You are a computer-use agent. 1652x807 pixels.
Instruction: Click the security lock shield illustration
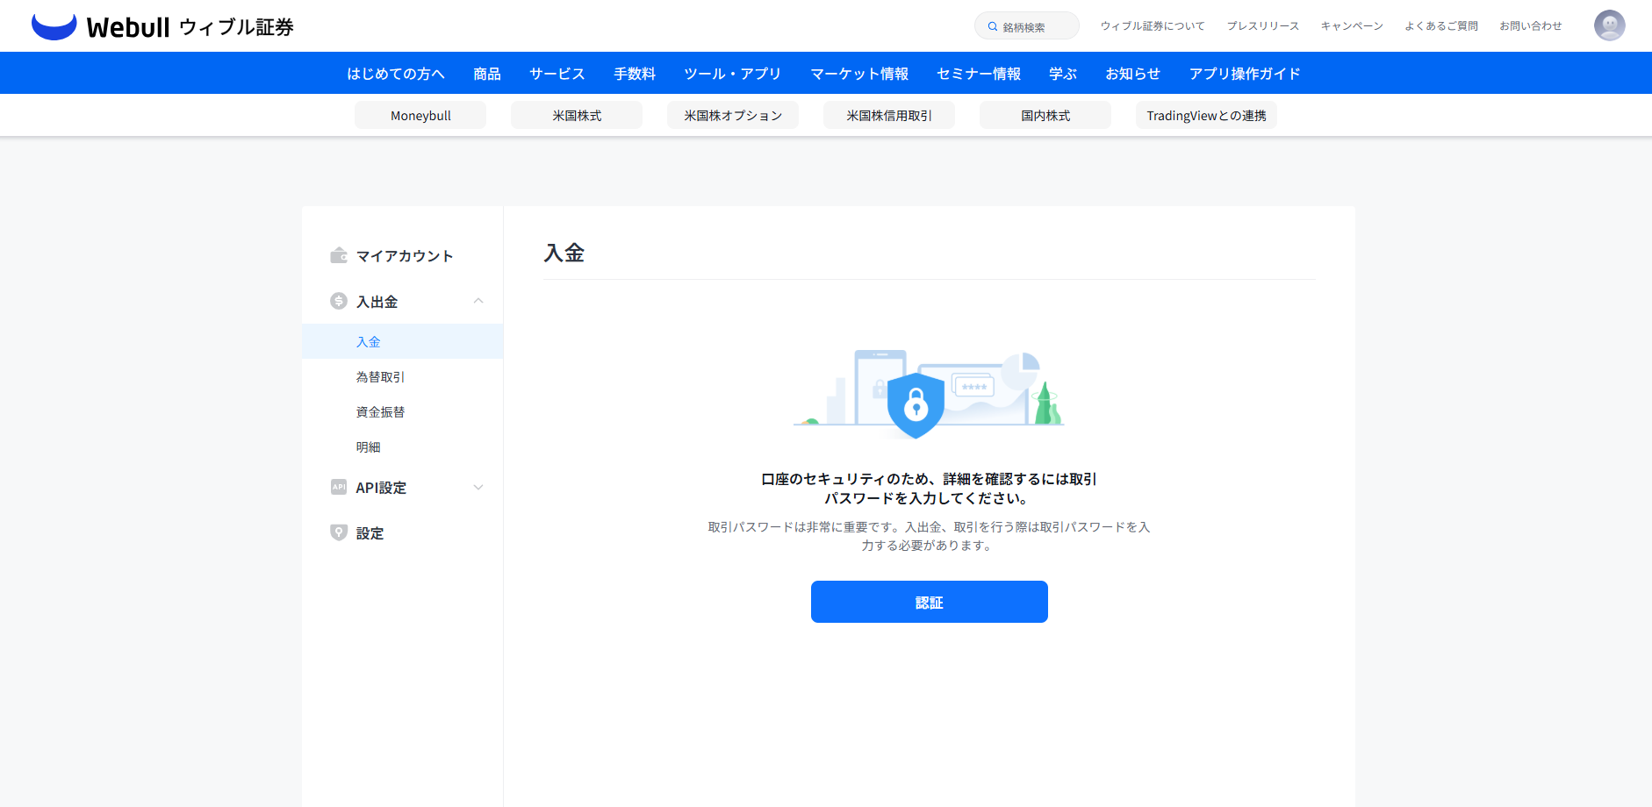point(916,404)
